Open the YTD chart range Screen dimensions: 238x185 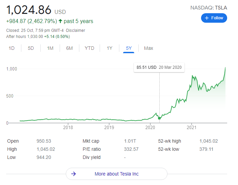[90, 48]
